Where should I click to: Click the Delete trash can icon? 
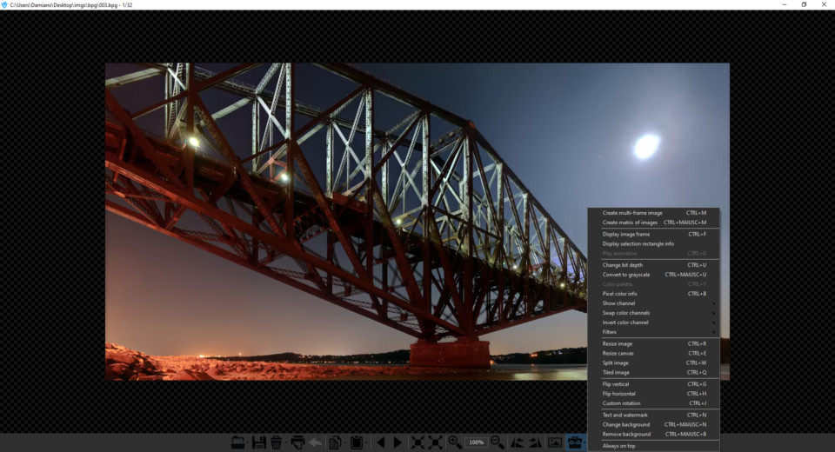[276, 442]
